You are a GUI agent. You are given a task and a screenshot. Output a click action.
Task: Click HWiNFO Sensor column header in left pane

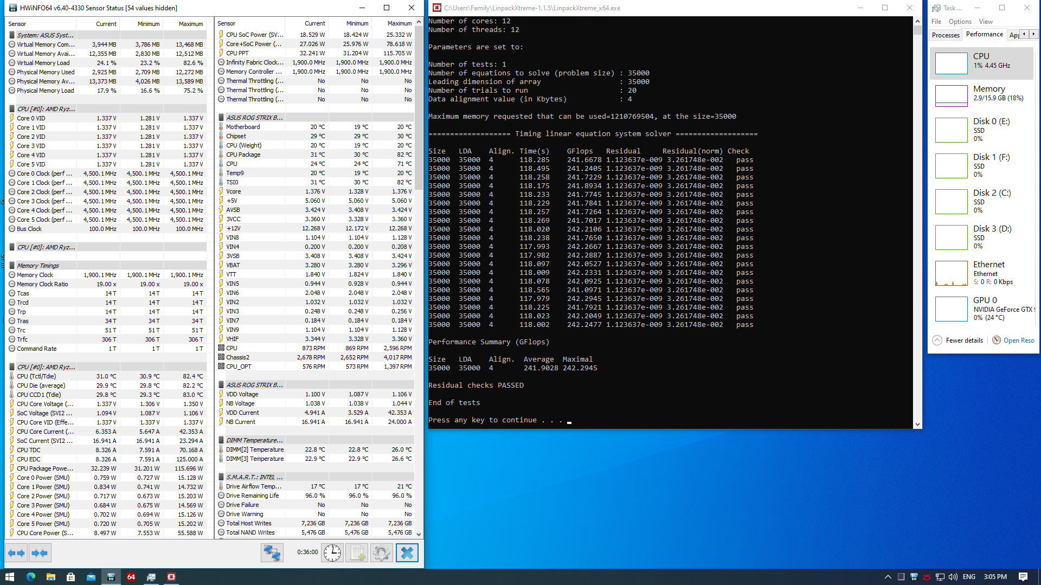(x=41, y=24)
